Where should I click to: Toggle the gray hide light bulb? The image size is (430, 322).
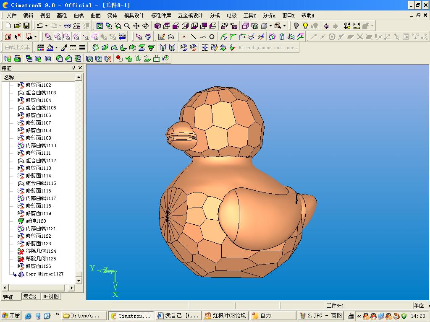click(x=296, y=26)
